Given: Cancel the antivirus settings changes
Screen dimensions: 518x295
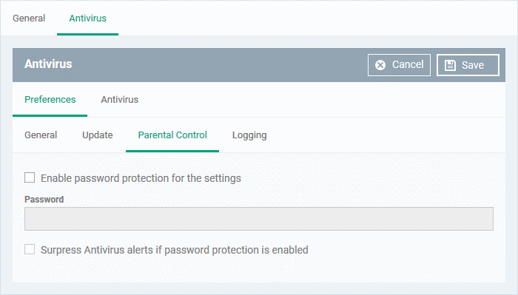Looking at the screenshot, I should click(399, 65).
